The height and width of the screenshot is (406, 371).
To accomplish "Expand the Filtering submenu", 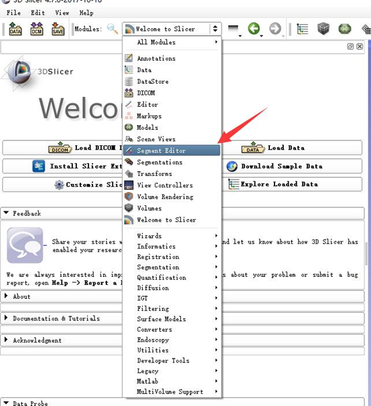I will pos(172,308).
